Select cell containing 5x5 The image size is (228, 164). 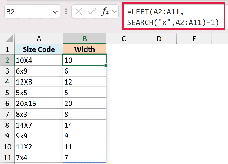point(39,93)
